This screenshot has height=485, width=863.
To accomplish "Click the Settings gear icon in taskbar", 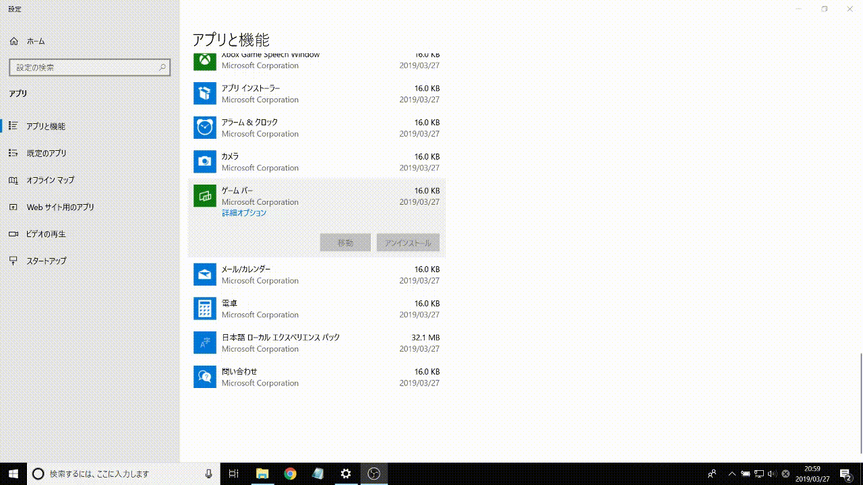I will pos(346,474).
